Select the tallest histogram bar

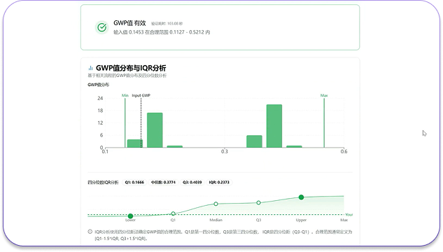274,126
